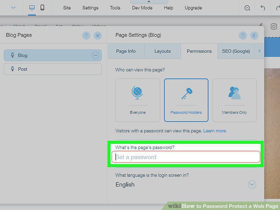Open the Help menu

click(168, 8)
